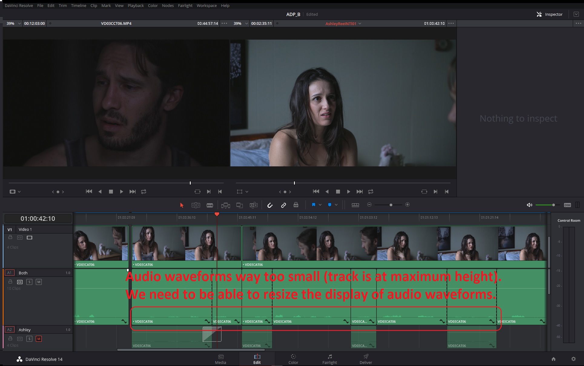This screenshot has width=584, height=366.
Task: Adjust the timeline zoom slider
Action: pos(391,205)
